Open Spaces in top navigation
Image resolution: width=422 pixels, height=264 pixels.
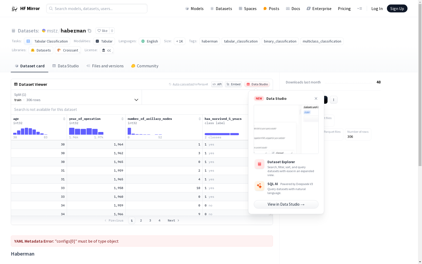(248, 8)
